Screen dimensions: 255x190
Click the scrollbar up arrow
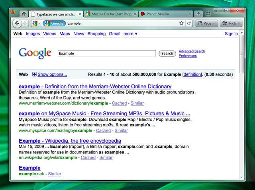[241, 33]
